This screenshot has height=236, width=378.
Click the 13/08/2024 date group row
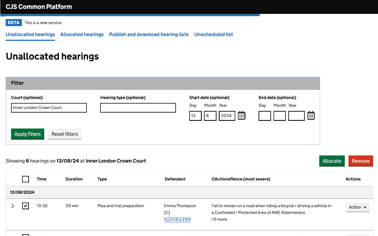coord(189,192)
